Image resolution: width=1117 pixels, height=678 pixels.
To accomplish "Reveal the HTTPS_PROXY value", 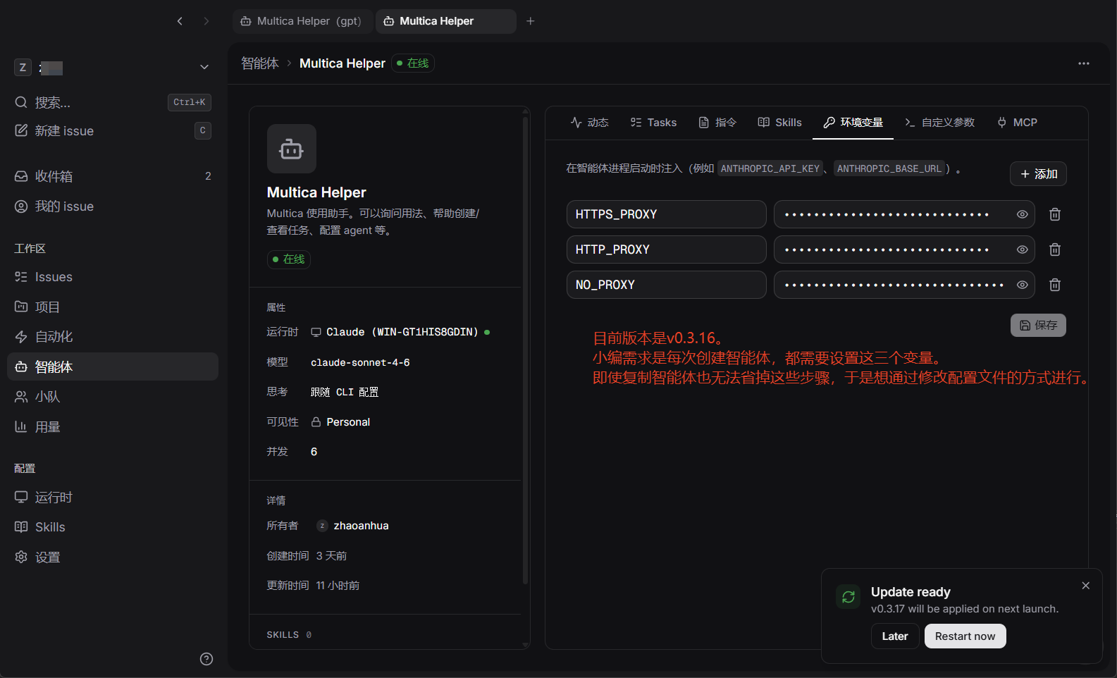I will click(1022, 214).
